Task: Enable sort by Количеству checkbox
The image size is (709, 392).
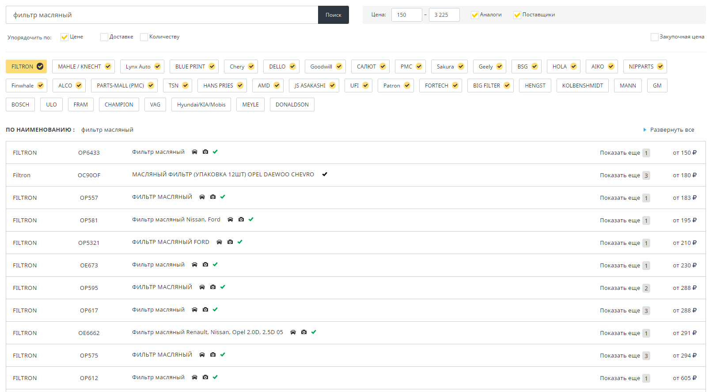Action: tap(144, 37)
